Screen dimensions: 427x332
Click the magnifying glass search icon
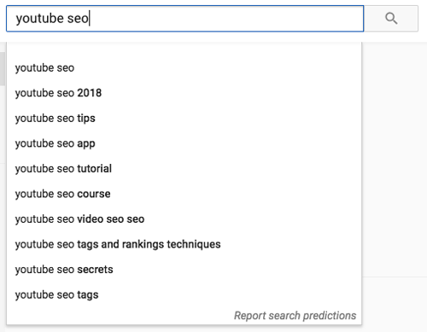coord(391,19)
